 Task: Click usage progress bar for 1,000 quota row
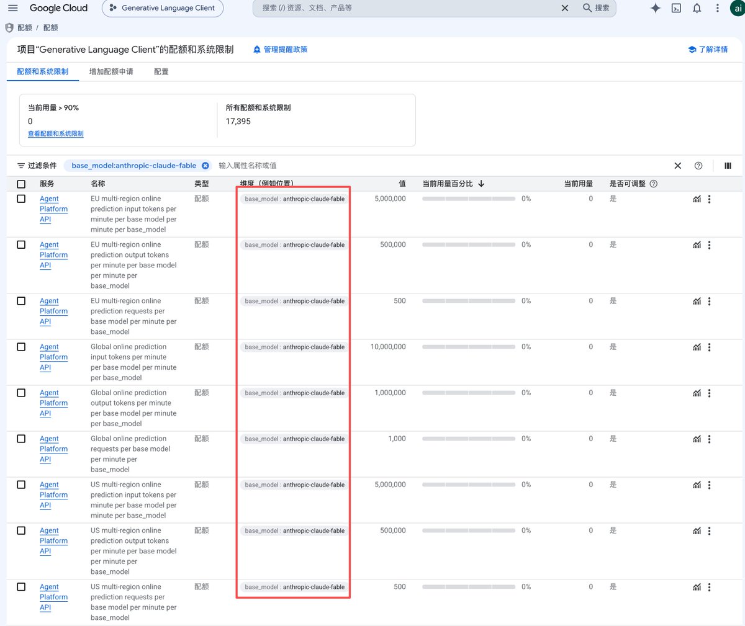[469, 439]
